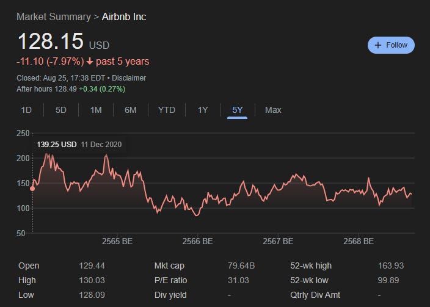Click the plus icon in Follow button

click(378, 45)
